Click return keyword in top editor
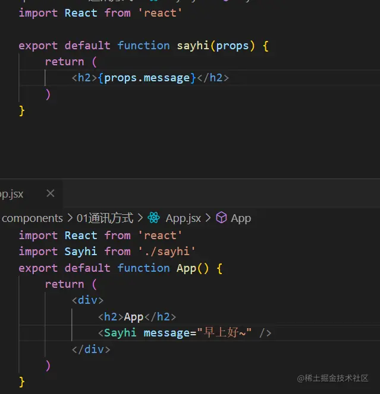 pyautogui.click(x=64, y=62)
